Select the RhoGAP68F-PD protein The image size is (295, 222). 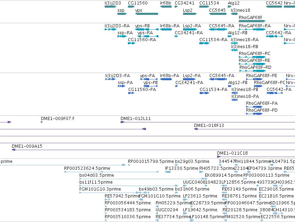point(254,114)
